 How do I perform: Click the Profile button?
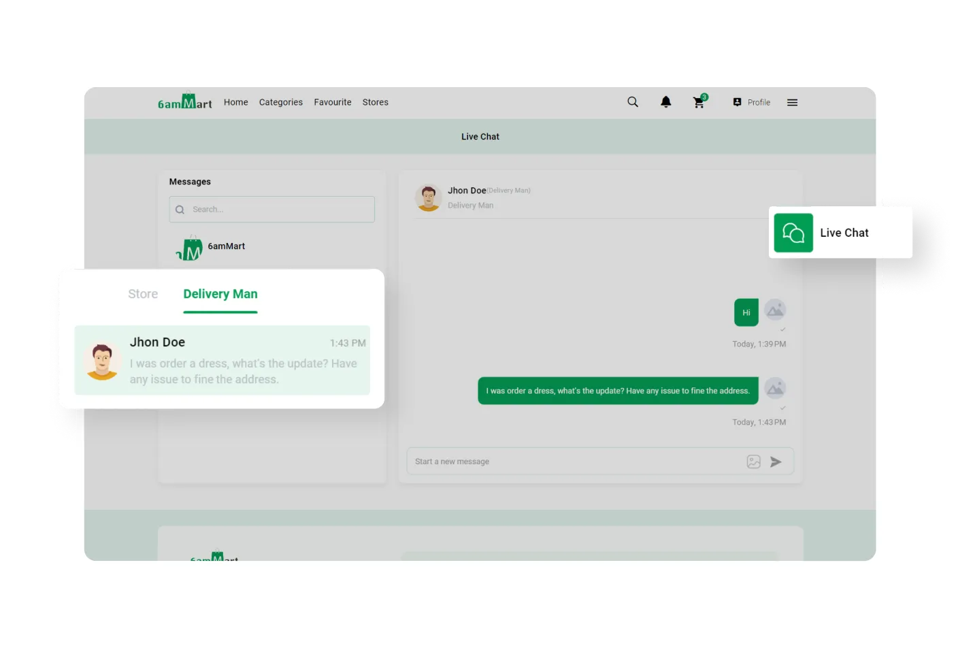click(752, 102)
